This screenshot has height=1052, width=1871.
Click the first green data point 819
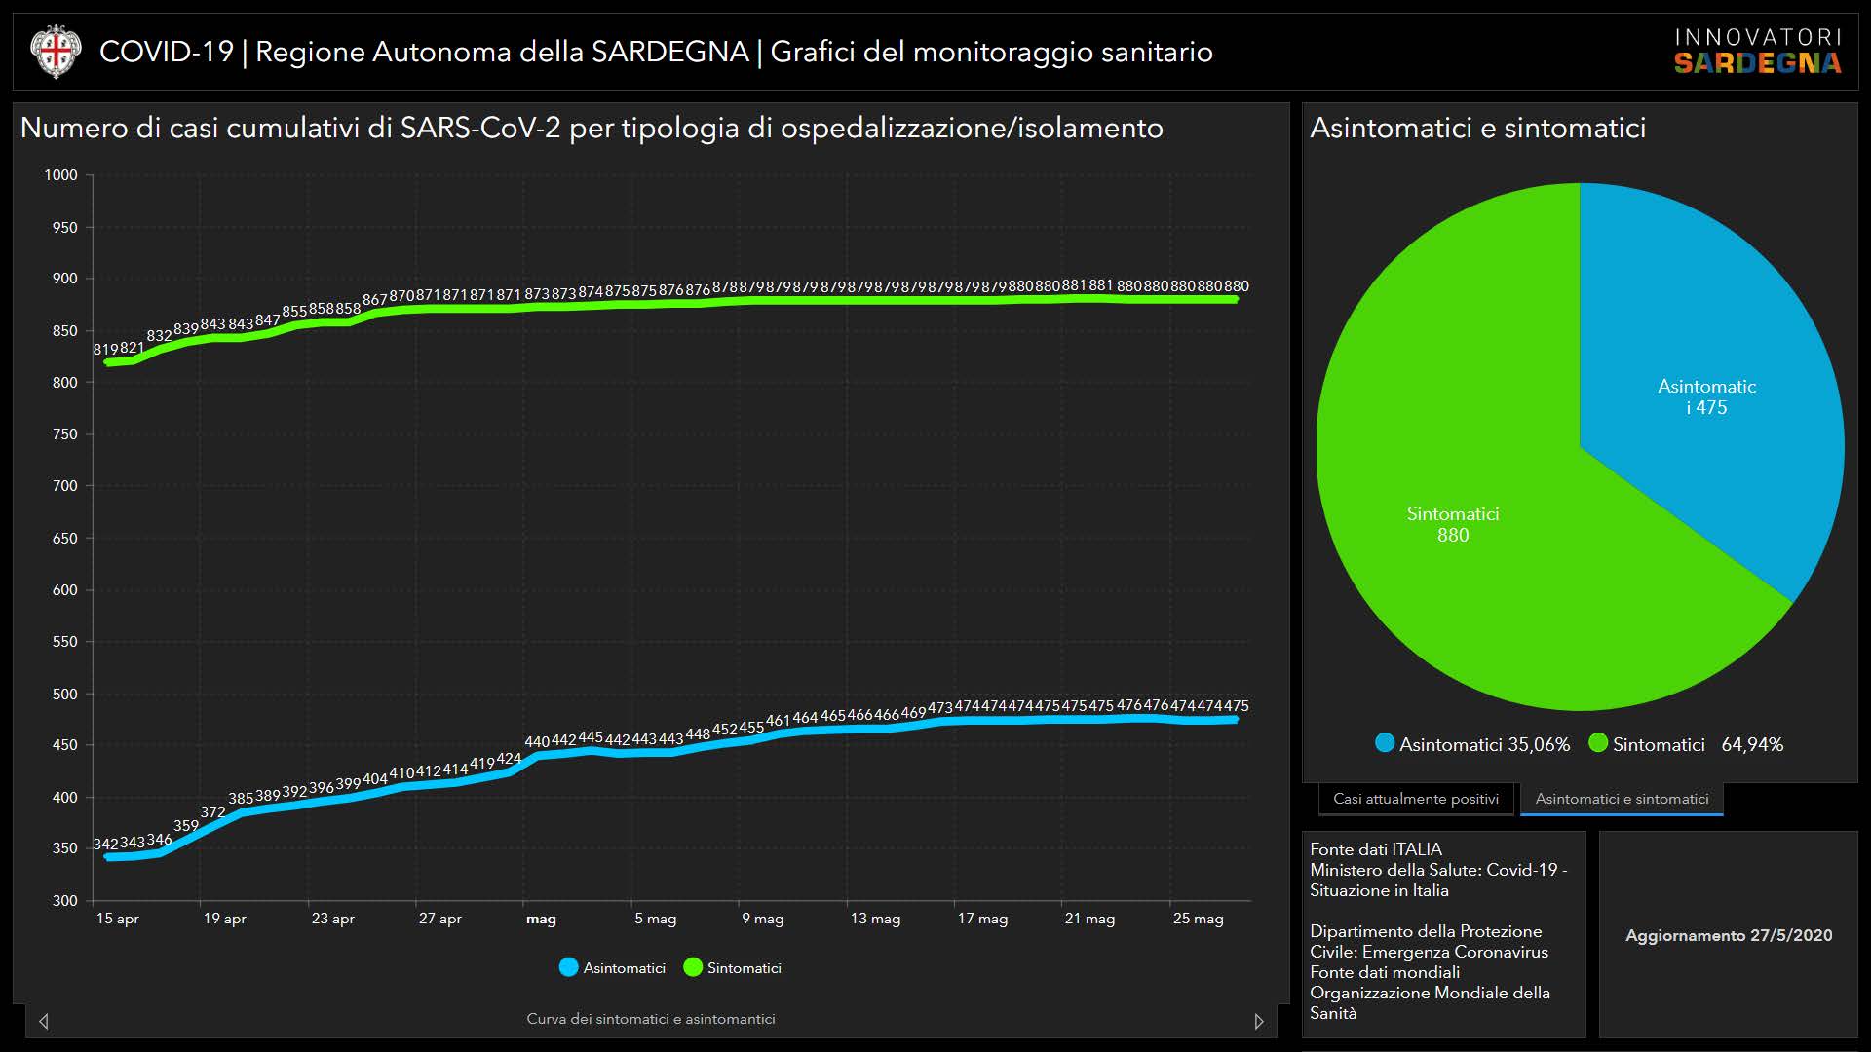click(x=106, y=362)
